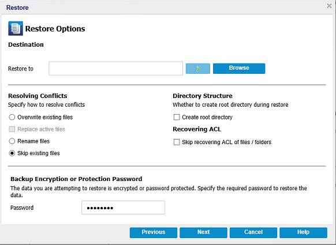Click the Skip existing files label
The width and height of the screenshot is (336, 245).
pos(39,153)
